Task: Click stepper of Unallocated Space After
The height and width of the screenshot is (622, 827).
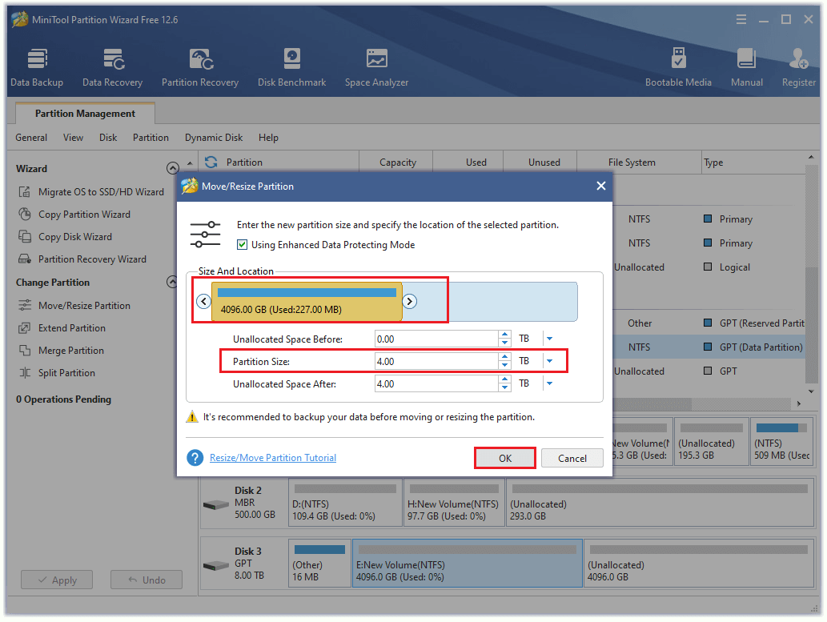Action: point(504,383)
